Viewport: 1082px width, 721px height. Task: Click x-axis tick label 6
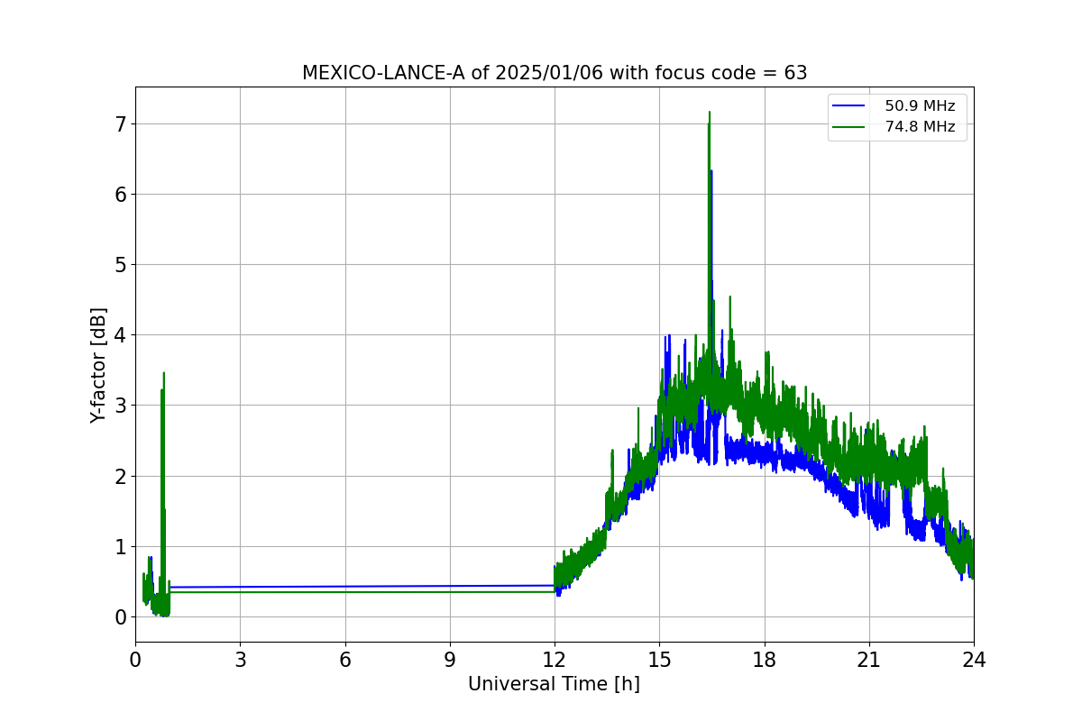click(345, 660)
